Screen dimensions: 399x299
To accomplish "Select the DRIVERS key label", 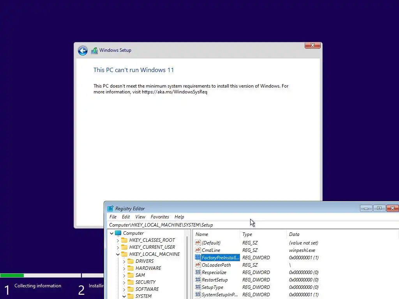I will [145, 261].
